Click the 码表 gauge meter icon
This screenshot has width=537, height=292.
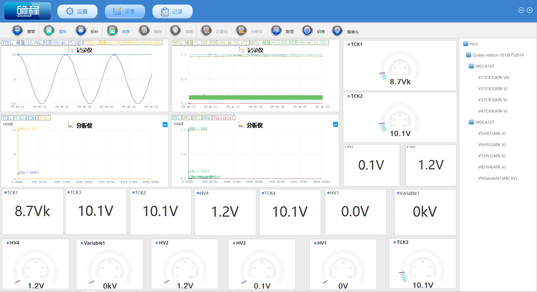tap(307, 31)
